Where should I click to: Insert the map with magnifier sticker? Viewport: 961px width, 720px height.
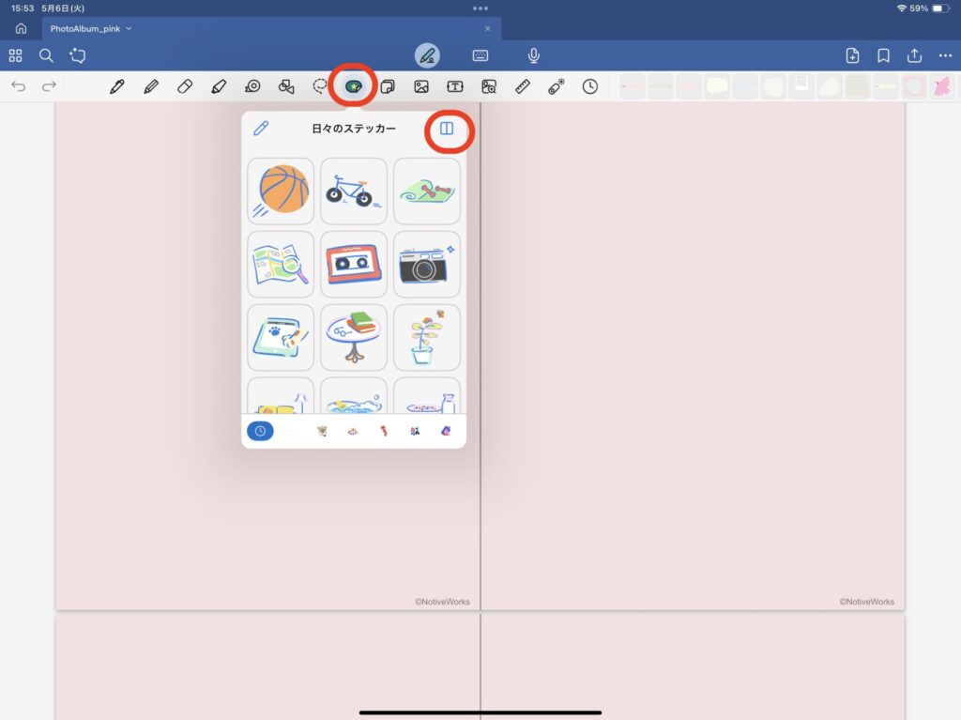pyautogui.click(x=281, y=265)
